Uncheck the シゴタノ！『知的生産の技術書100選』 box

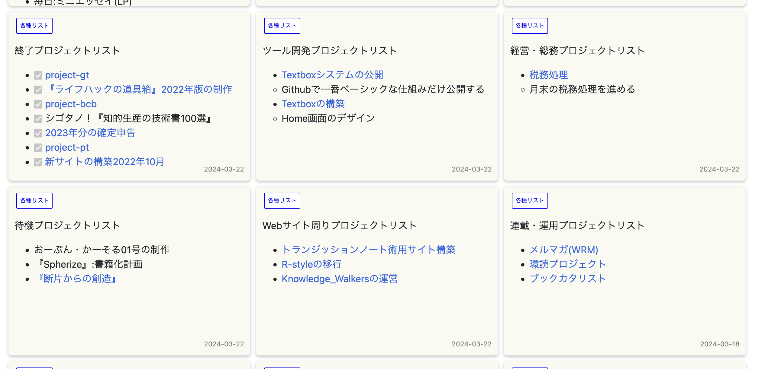(38, 119)
